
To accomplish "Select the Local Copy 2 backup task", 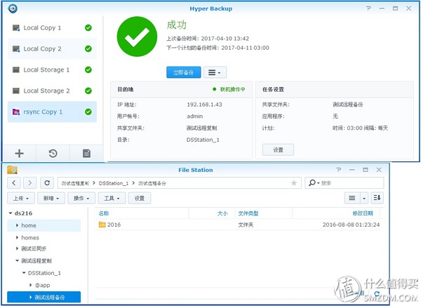I will point(52,48).
